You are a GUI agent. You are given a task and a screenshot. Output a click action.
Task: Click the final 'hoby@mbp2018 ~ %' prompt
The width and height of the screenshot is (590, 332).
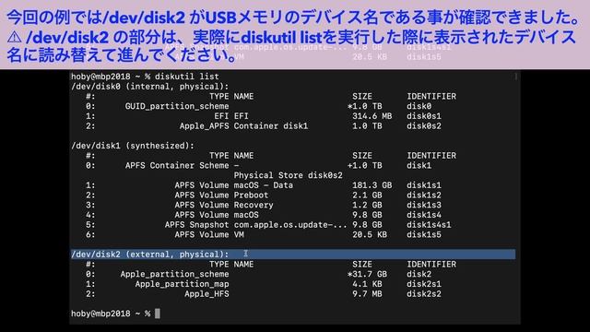click(x=111, y=314)
